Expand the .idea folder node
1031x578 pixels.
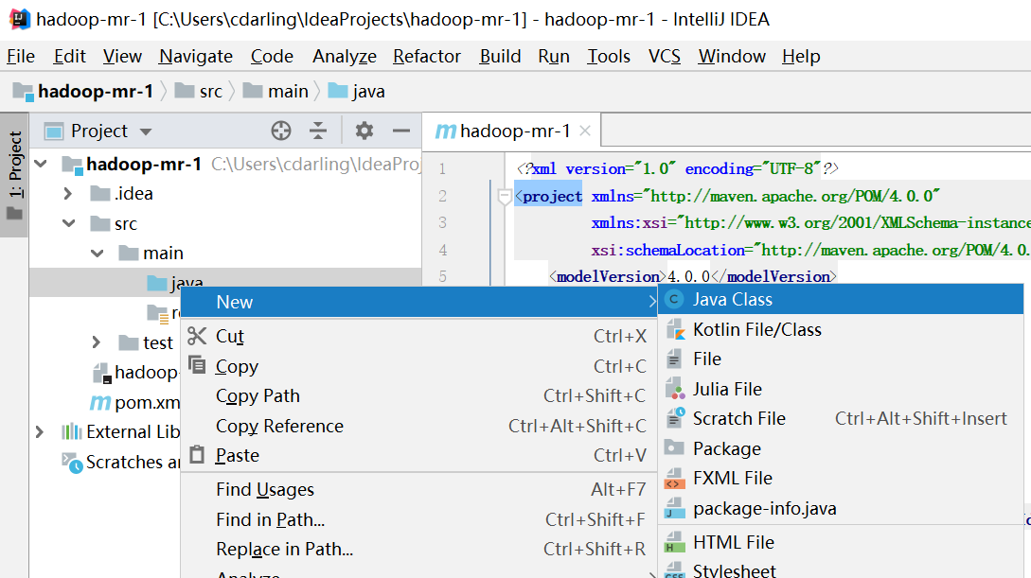(68, 193)
